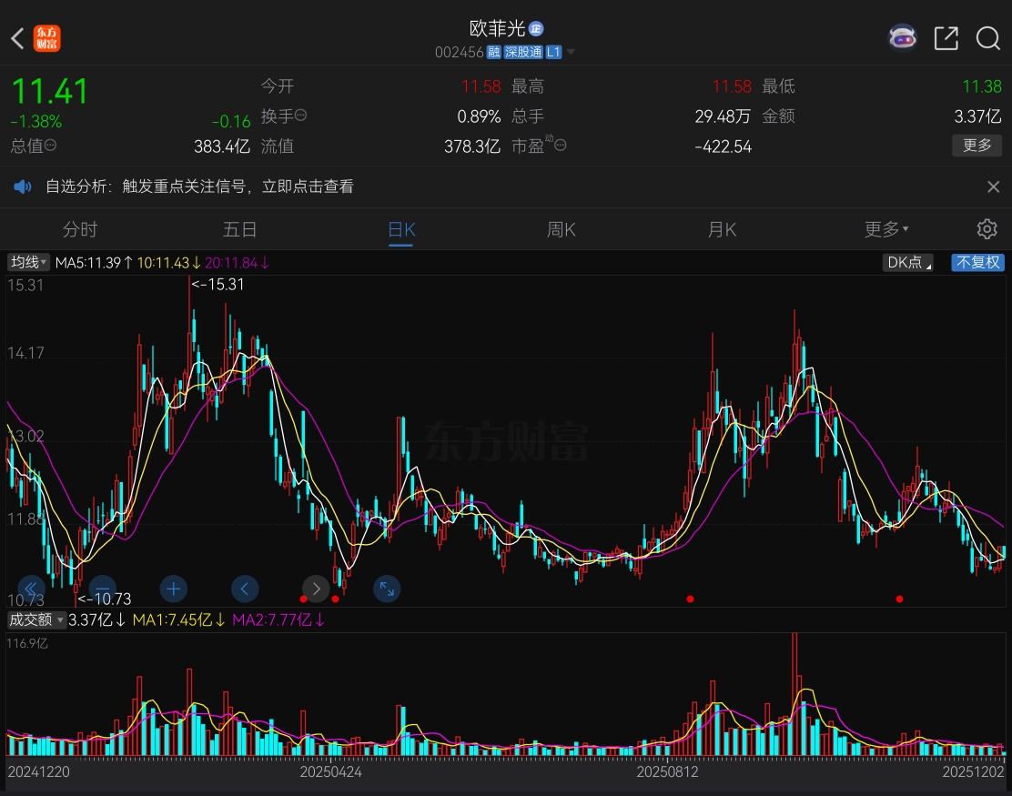
Task: Expand chart to fullscreen icon
Action: (388, 589)
